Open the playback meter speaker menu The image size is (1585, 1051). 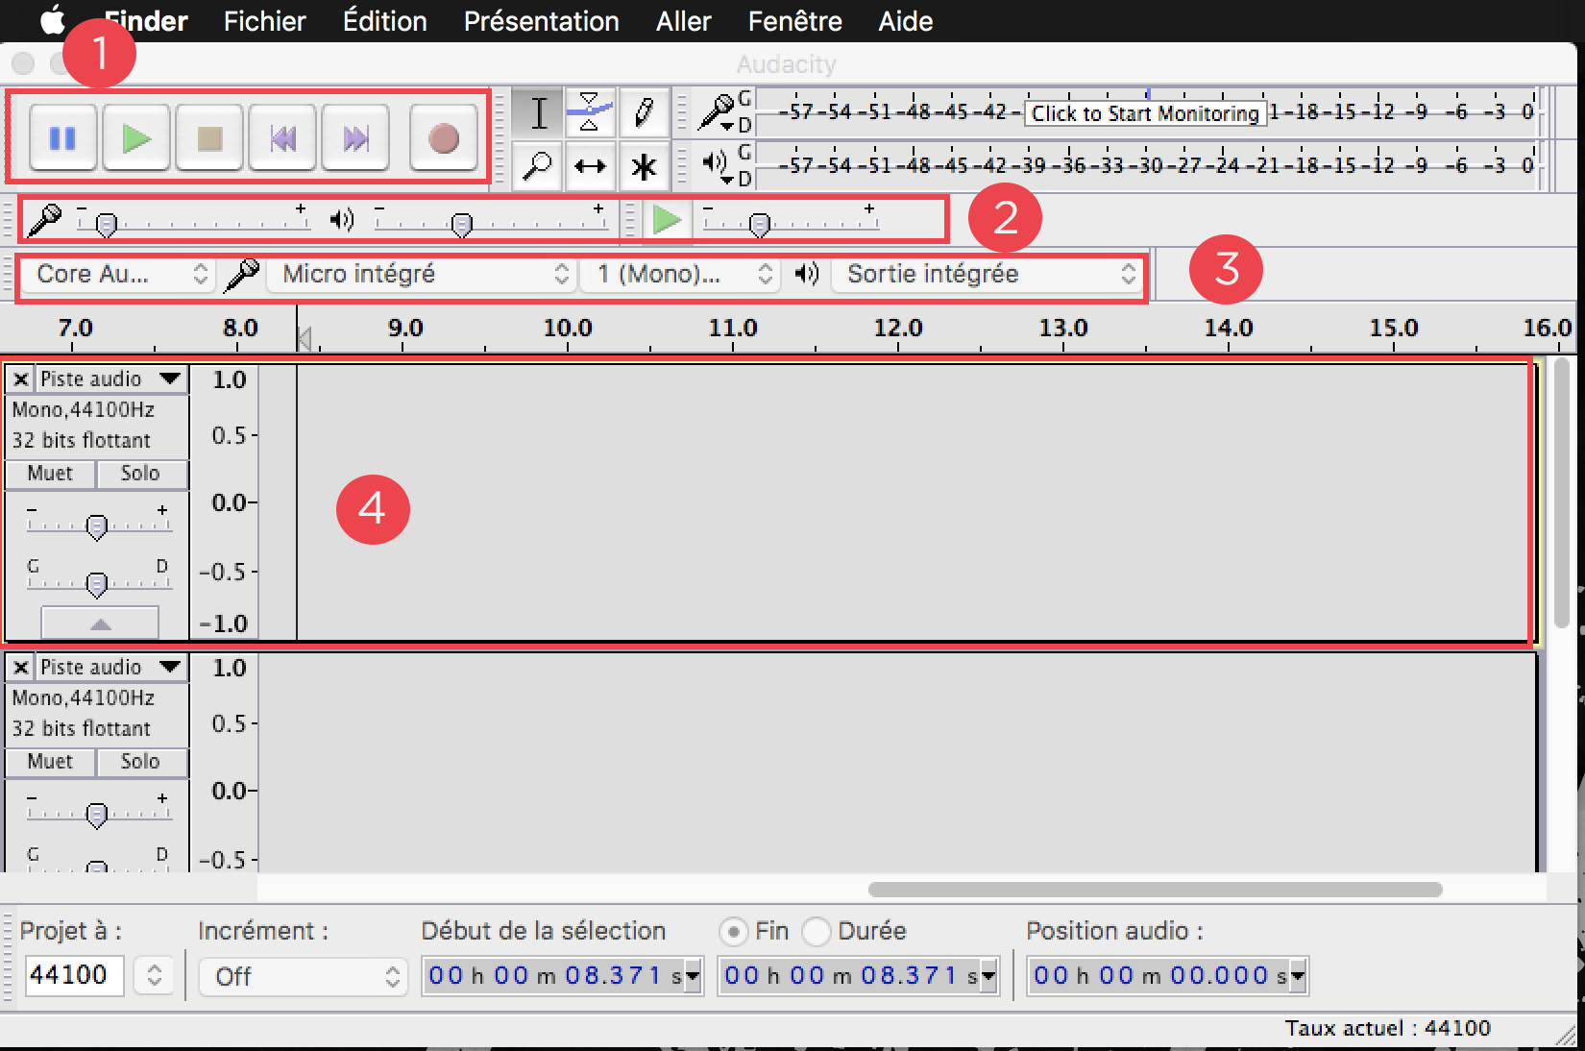(x=717, y=164)
